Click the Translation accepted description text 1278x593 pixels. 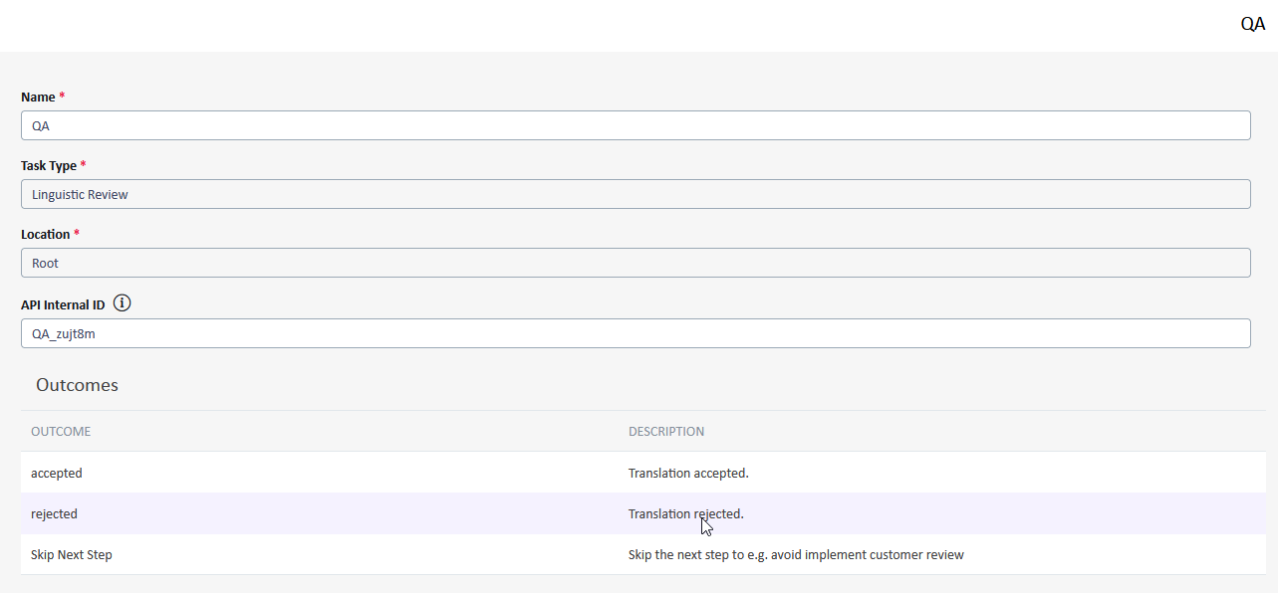pos(687,473)
